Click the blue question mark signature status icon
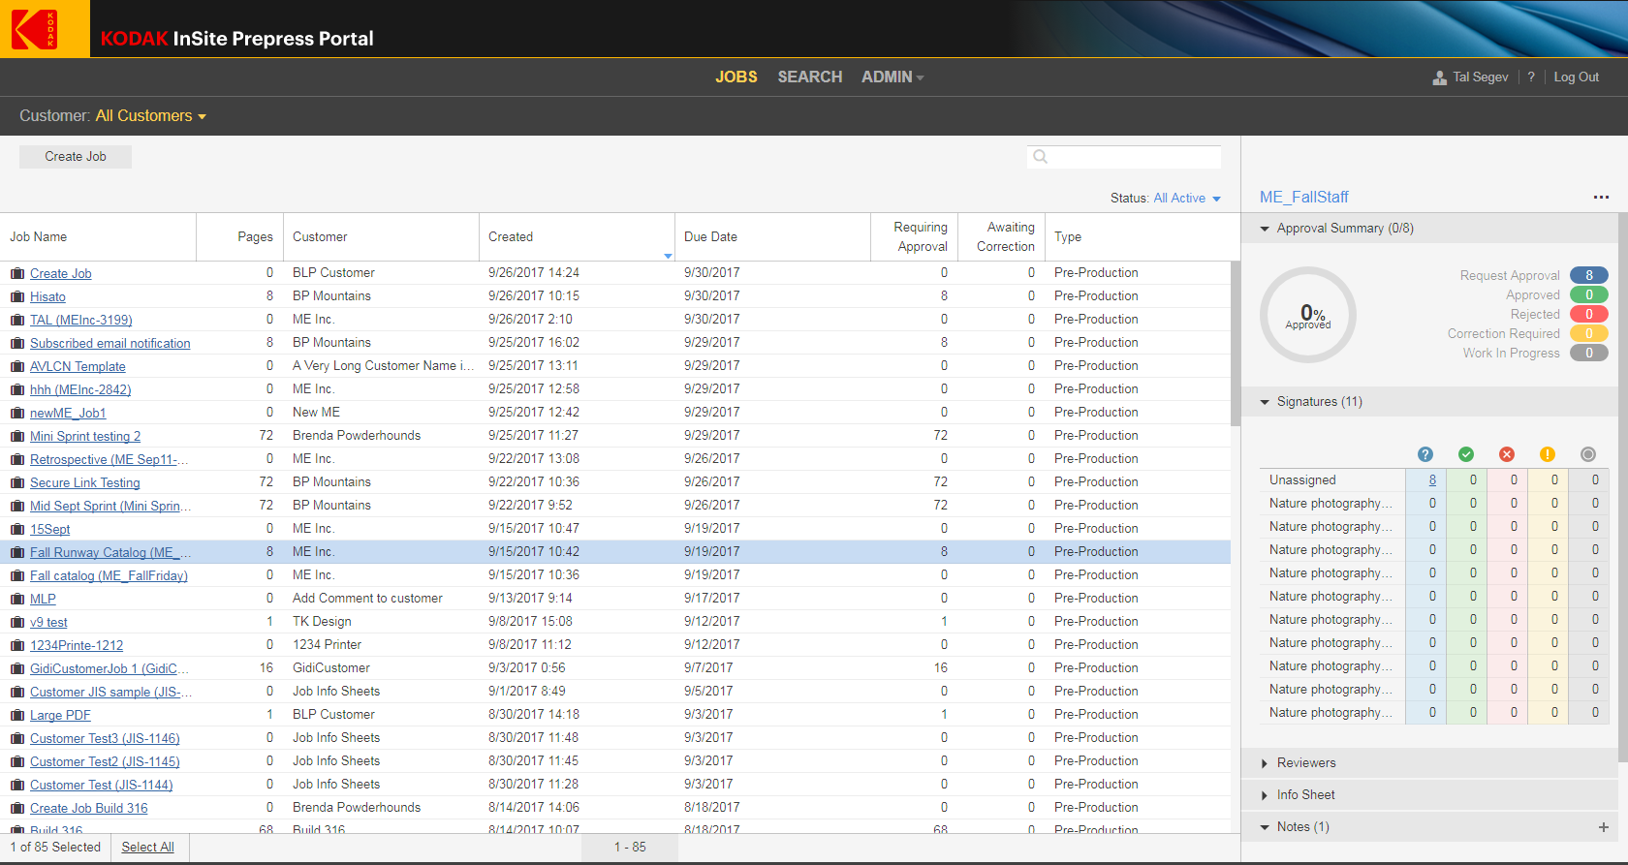 (1424, 454)
